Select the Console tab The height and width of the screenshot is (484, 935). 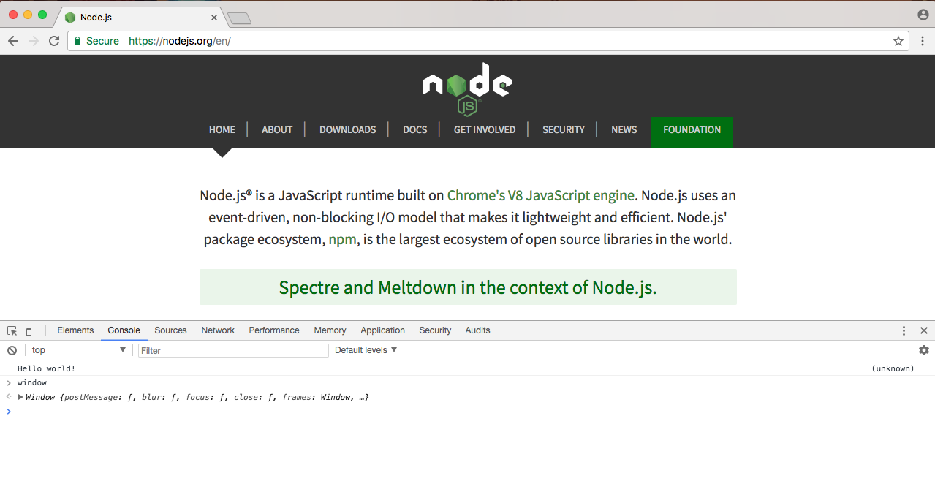coord(124,330)
